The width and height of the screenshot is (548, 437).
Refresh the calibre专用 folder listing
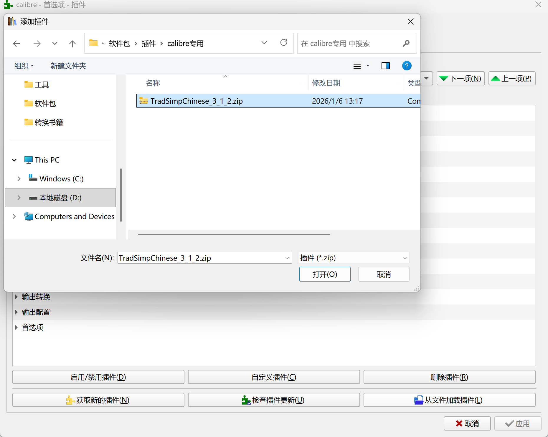click(284, 43)
